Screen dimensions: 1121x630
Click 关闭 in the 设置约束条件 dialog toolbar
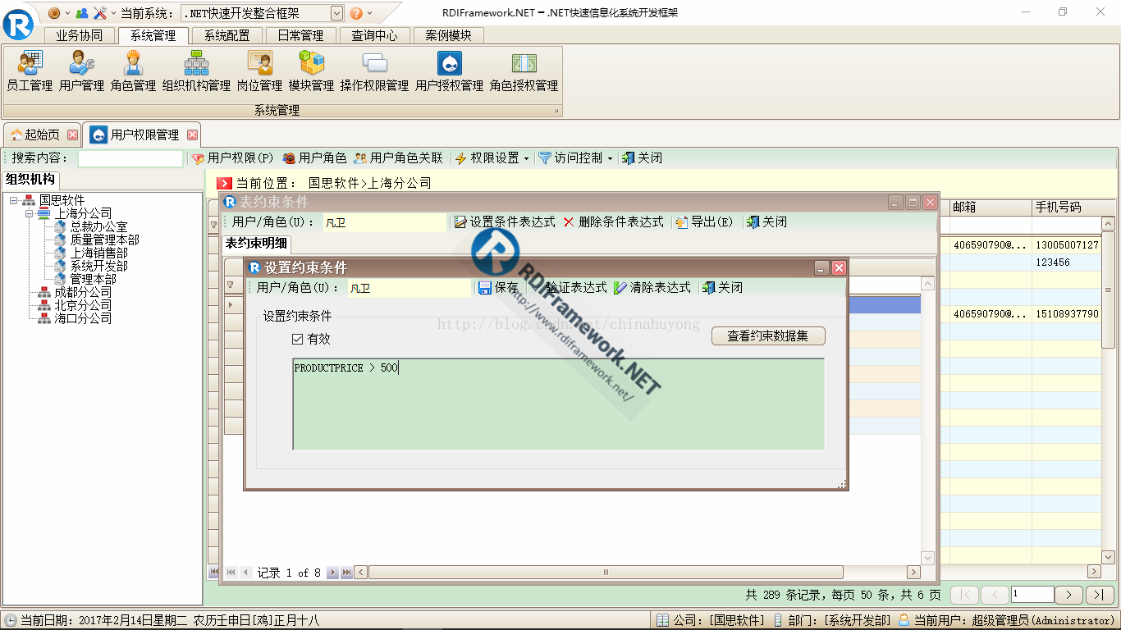pos(722,288)
